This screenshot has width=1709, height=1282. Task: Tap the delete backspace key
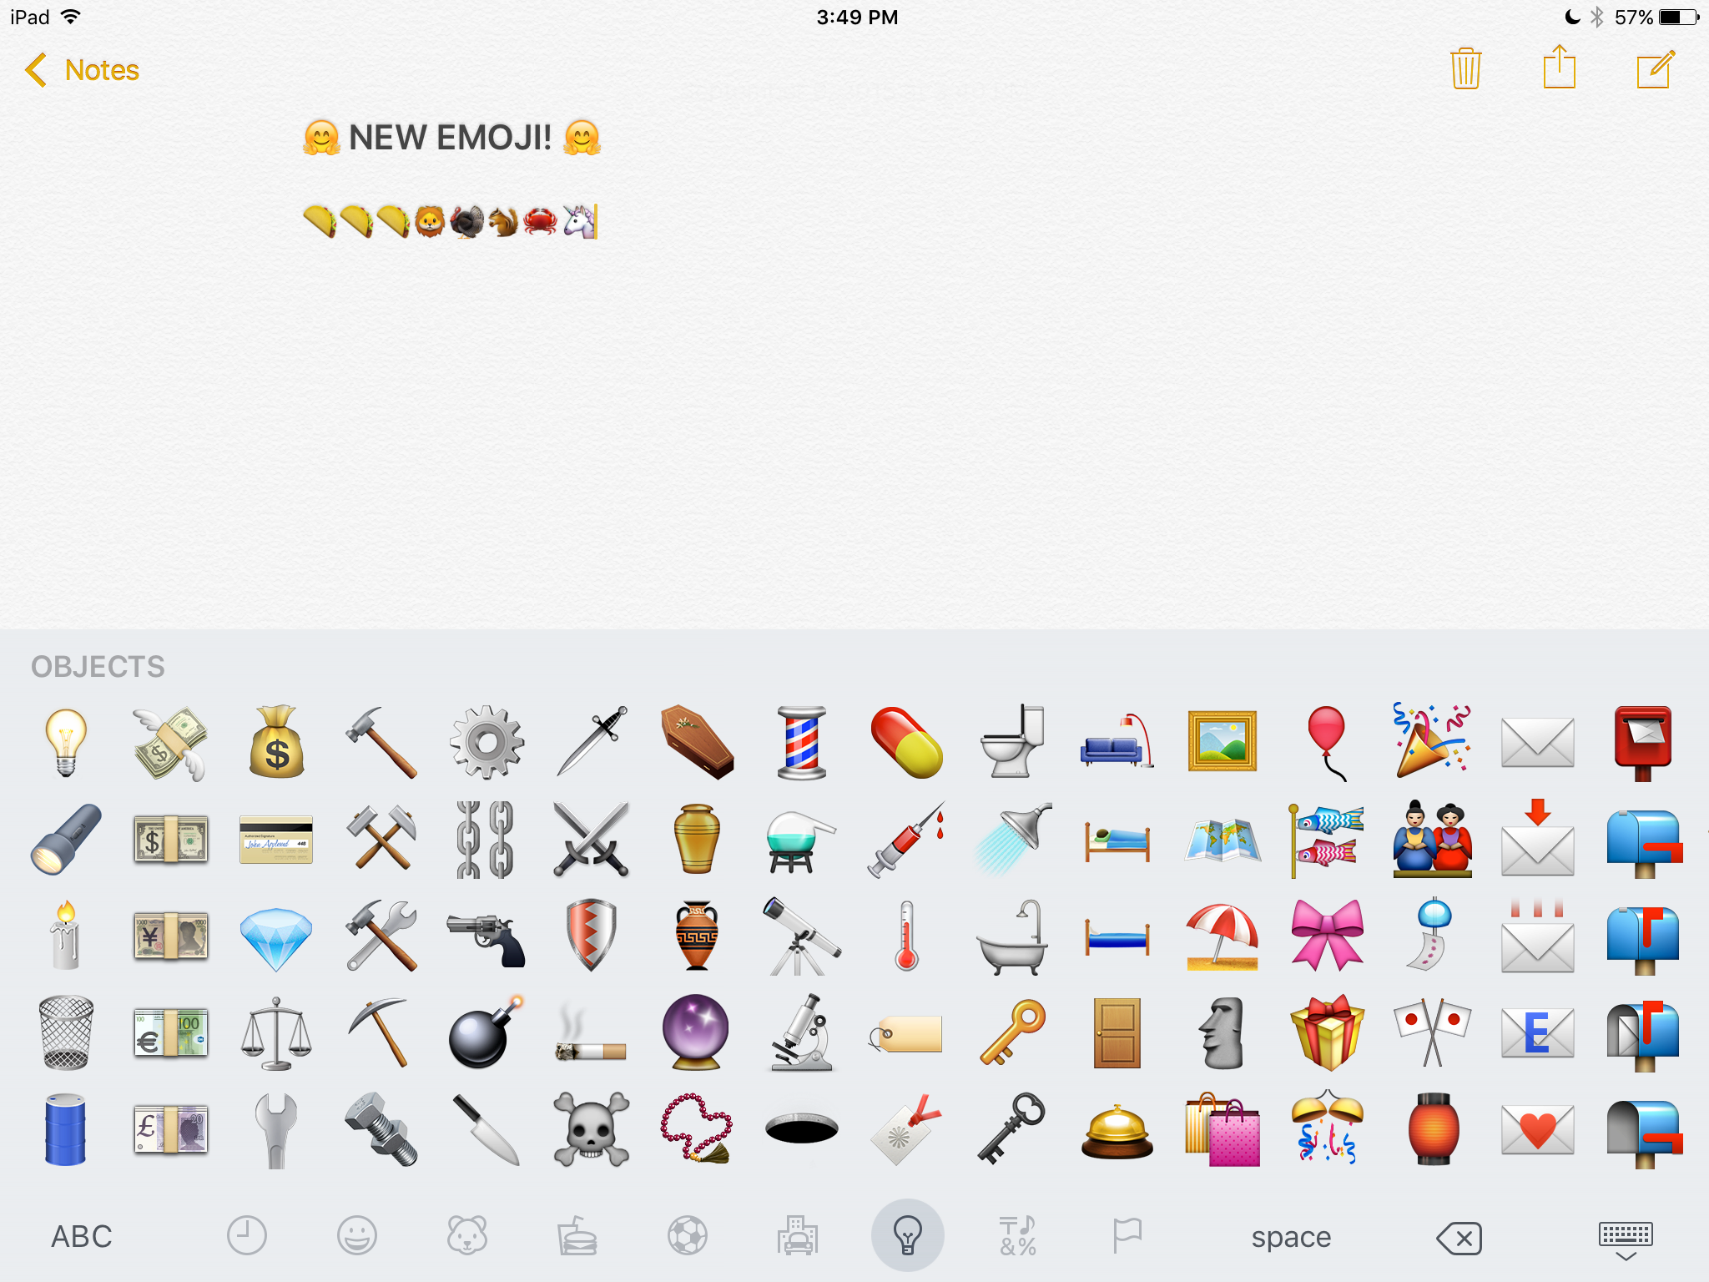(1460, 1236)
